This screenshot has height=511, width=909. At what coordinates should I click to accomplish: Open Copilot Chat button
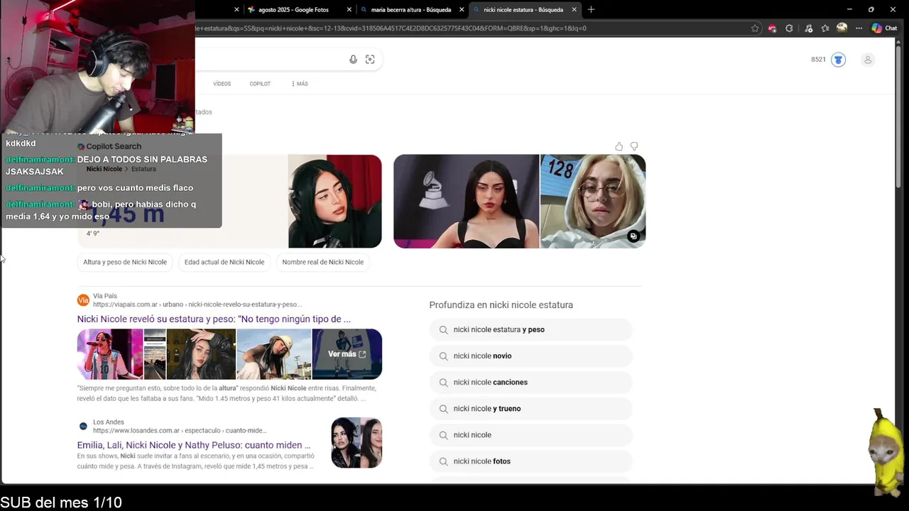(884, 28)
